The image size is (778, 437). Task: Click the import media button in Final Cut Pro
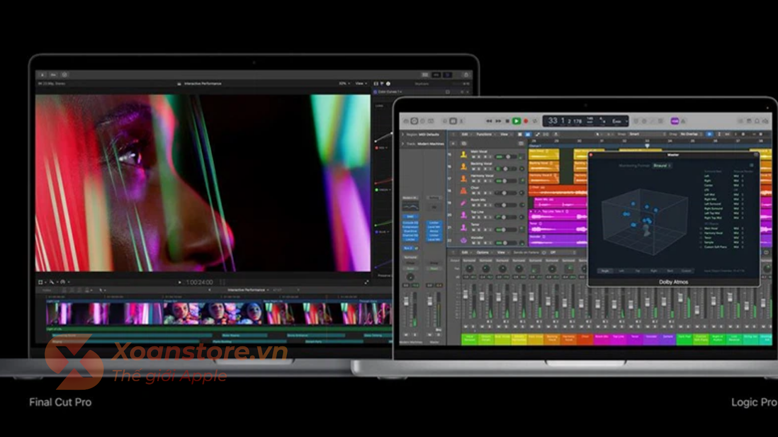[x=42, y=75]
